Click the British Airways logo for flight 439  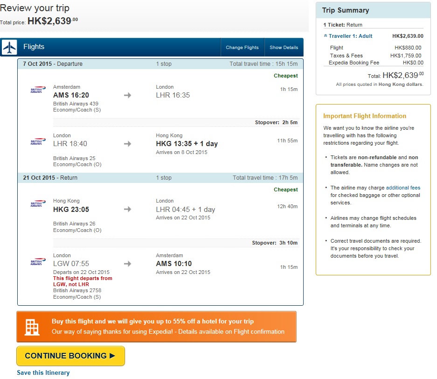click(x=38, y=90)
